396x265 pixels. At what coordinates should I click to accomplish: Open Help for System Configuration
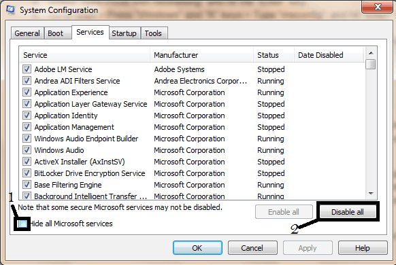pyautogui.click(x=363, y=248)
